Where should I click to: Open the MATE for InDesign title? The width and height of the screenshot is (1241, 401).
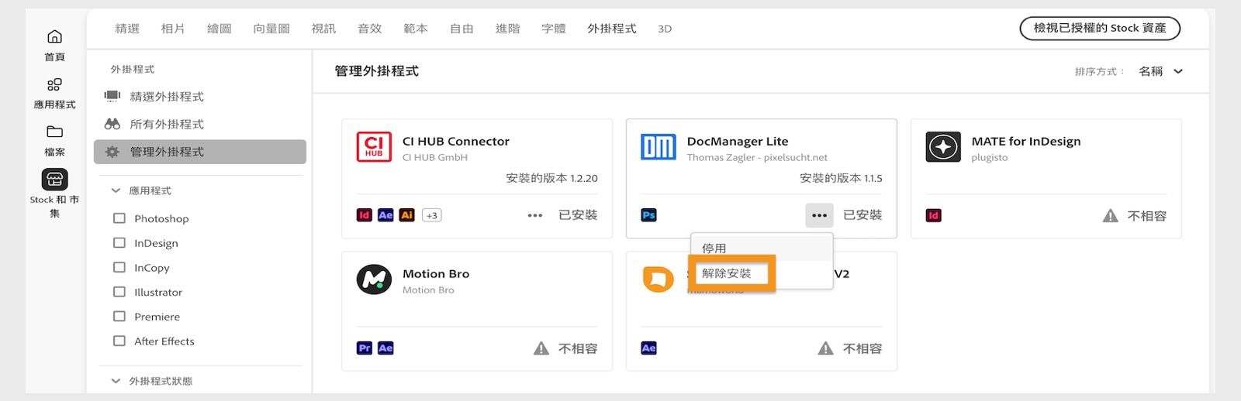click(1026, 141)
